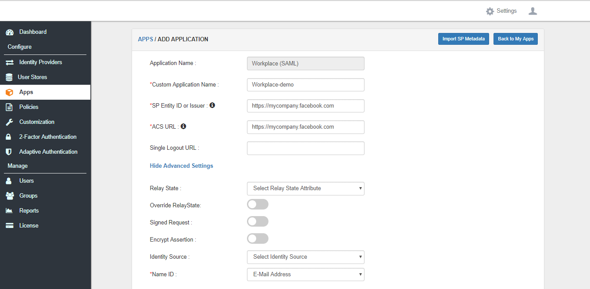Click the Adaptive Authentication shield icon
The width and height of the screenshot is (590, 289).
coord(8,152)
